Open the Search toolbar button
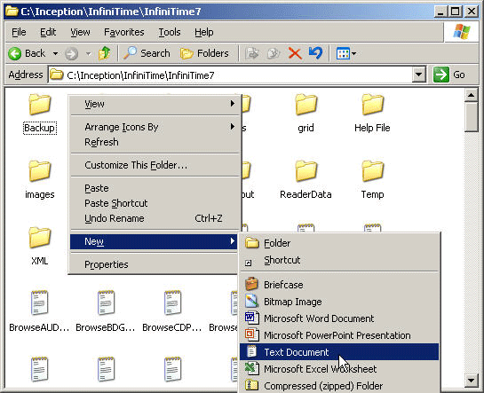 (x=147, y=53)
